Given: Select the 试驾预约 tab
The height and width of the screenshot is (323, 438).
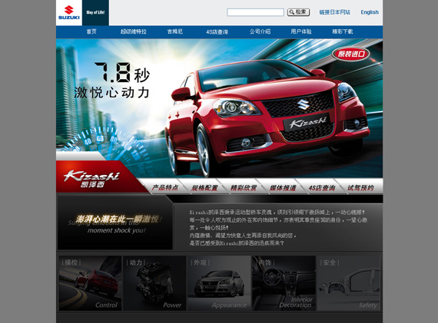Looking at the screenshot, I should point(360,188).
